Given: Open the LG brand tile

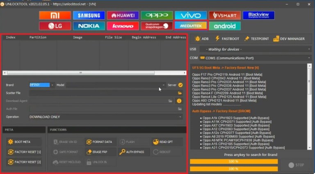Looking at the screenshot, I should (55, 26).
